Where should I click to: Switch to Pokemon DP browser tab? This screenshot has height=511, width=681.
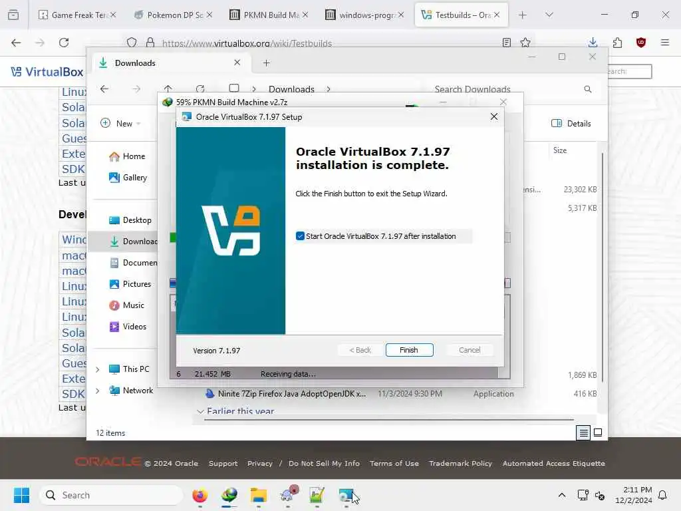click(x=173, y=15)
